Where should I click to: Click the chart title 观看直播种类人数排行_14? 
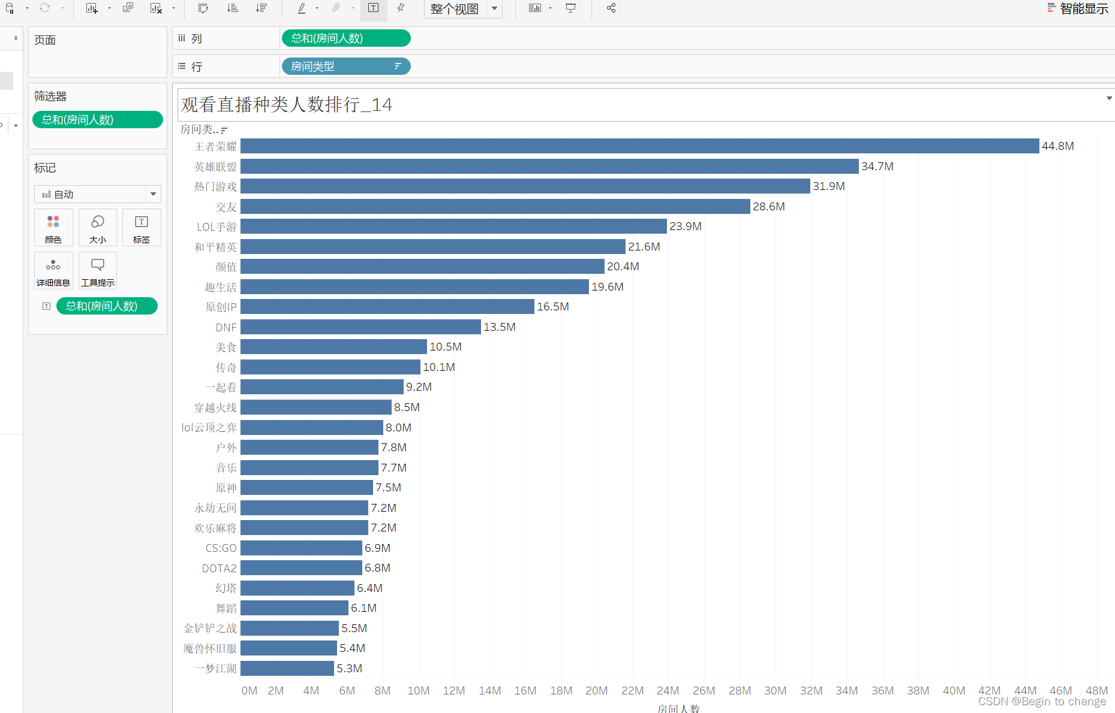[x=287, y=105]
